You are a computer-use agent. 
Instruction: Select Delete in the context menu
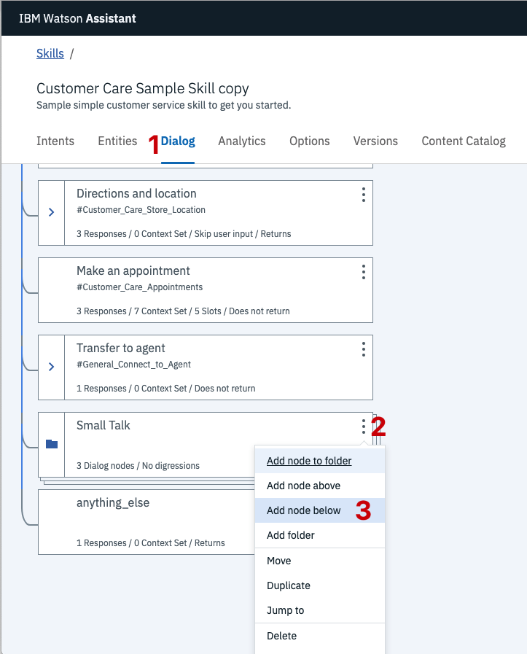pyautogui.click(x=320, y=636)
